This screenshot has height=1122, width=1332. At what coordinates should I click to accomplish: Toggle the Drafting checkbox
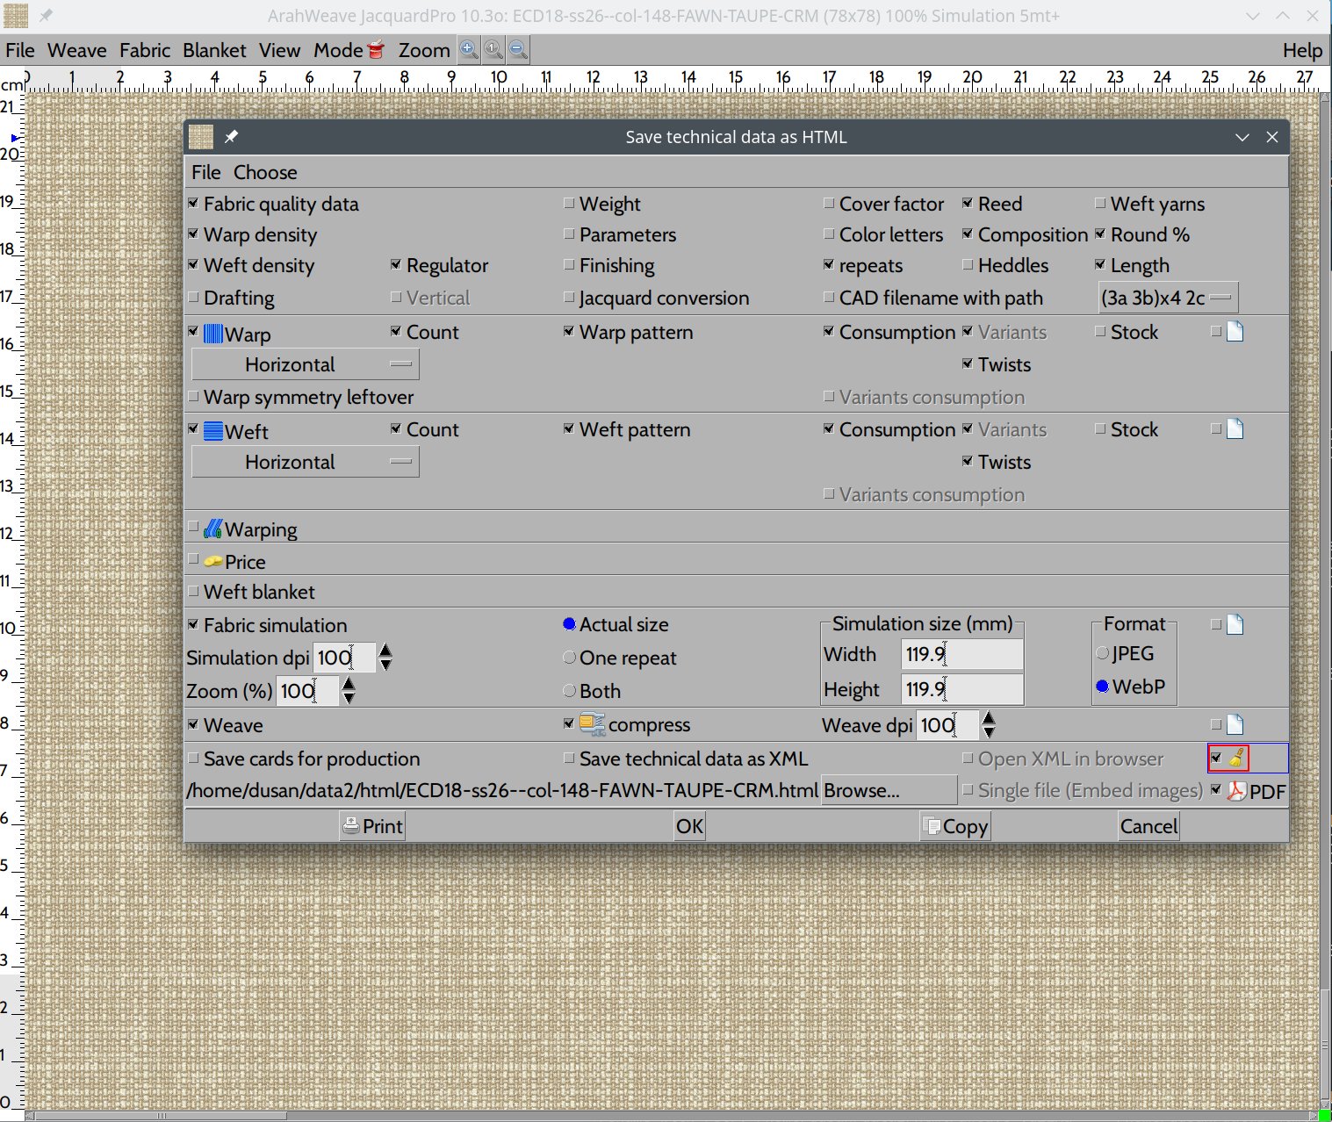tap(194, 298)
